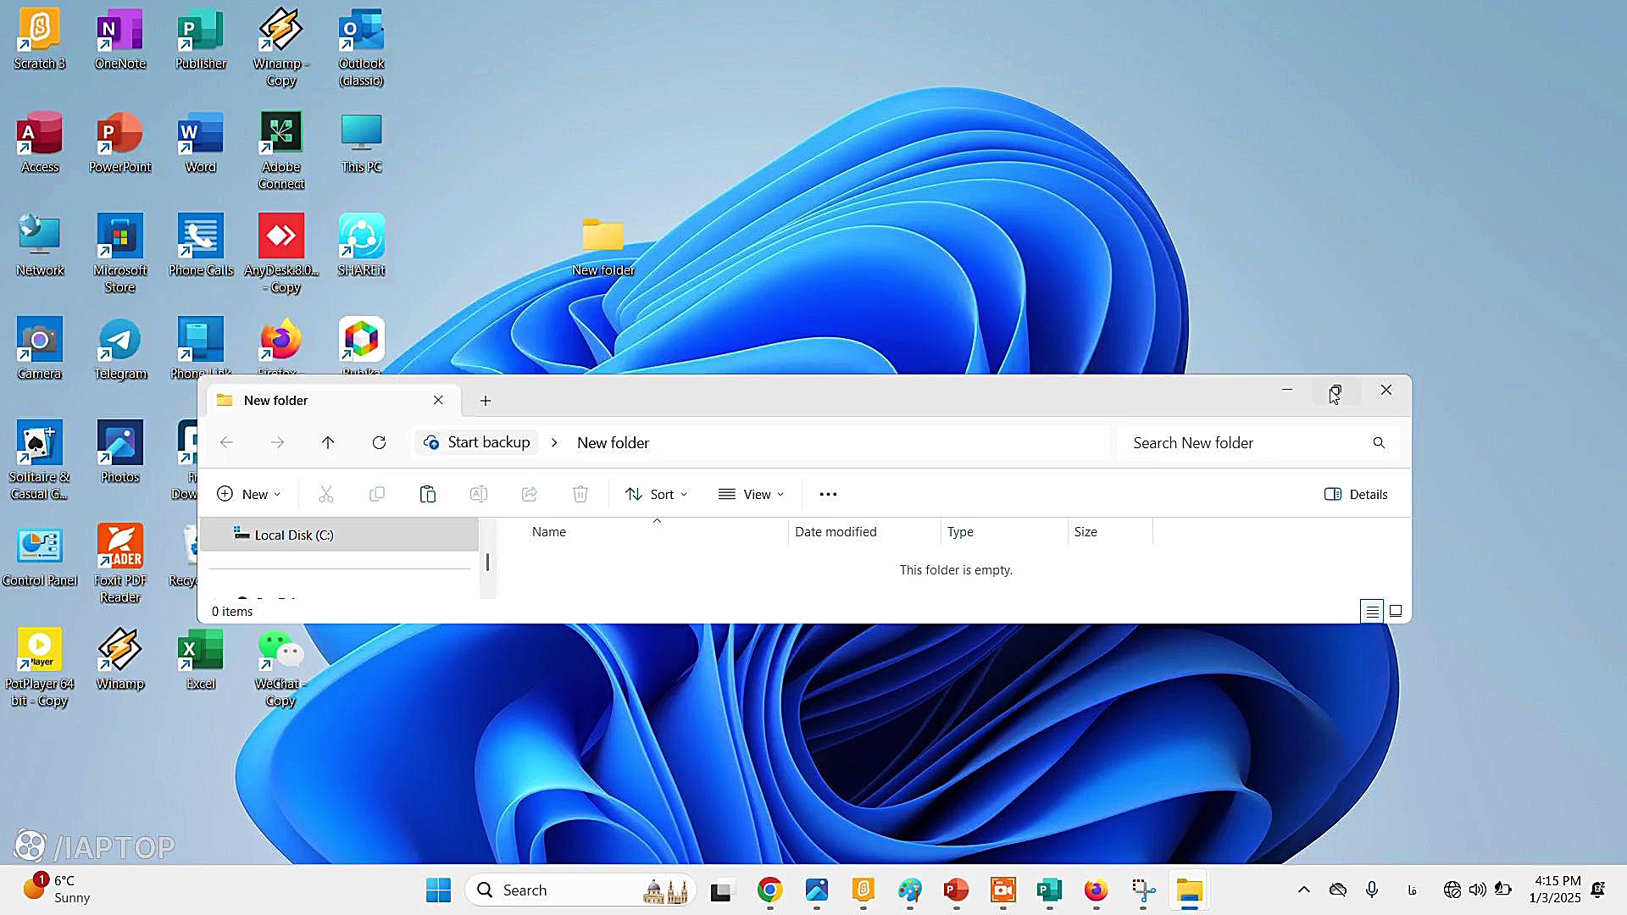Go up one folder level
The width and height of the screenshot is (1627, 915).
click(x=328, y=442)
